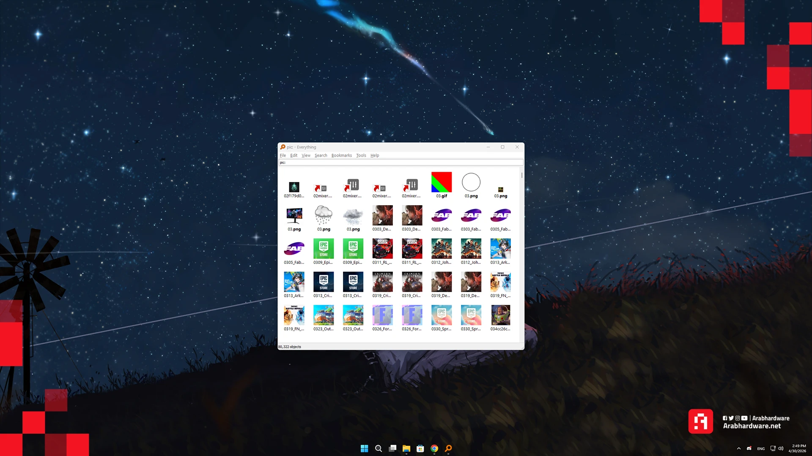Open File Explorer from the taskbar
Screen dimensions: 812x456
[x=406, y=448]
